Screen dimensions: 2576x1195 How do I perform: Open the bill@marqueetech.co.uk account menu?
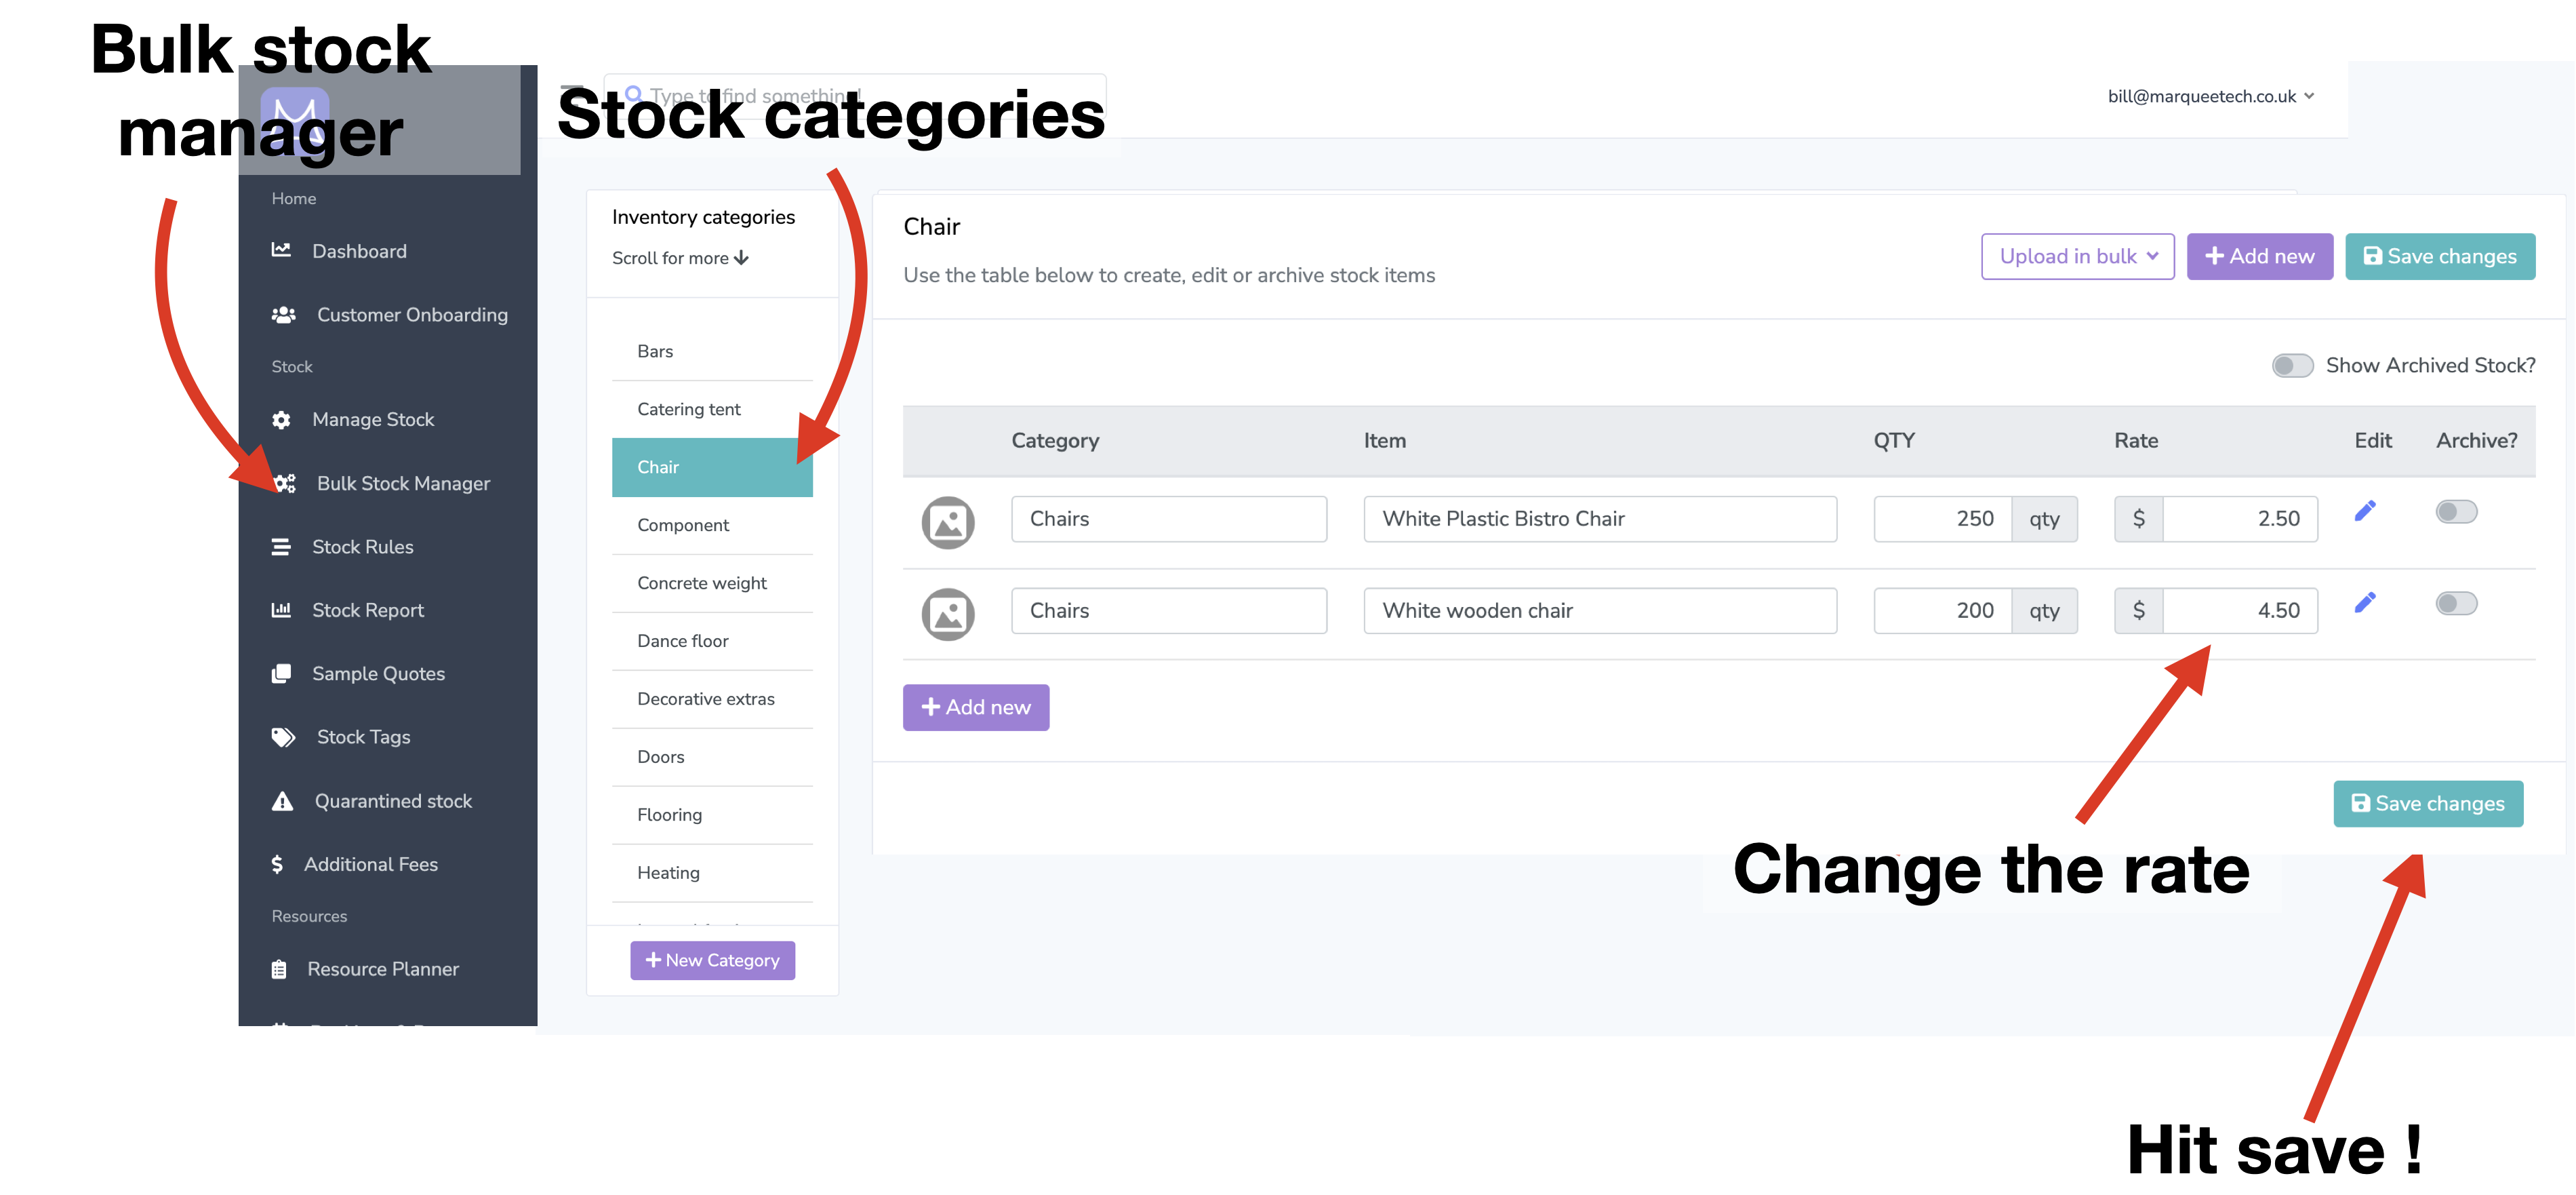click(x=2211, y=96)
